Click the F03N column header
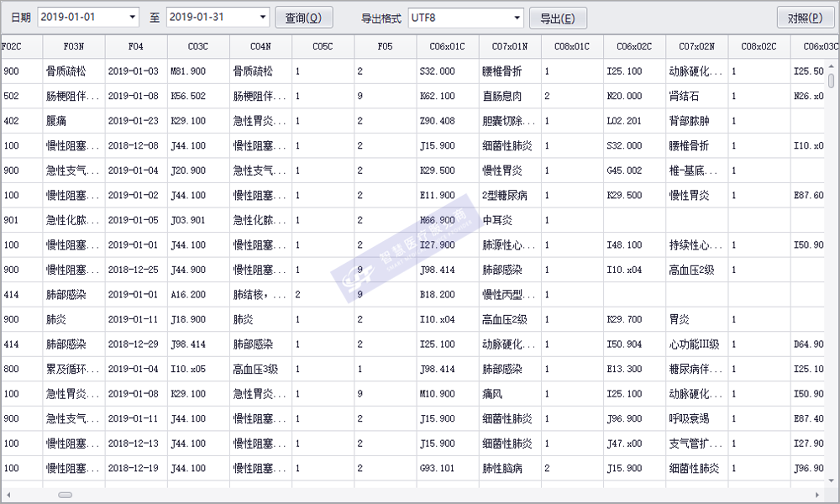This screenshot has width=840, height=504. click(x=74, y=47)
